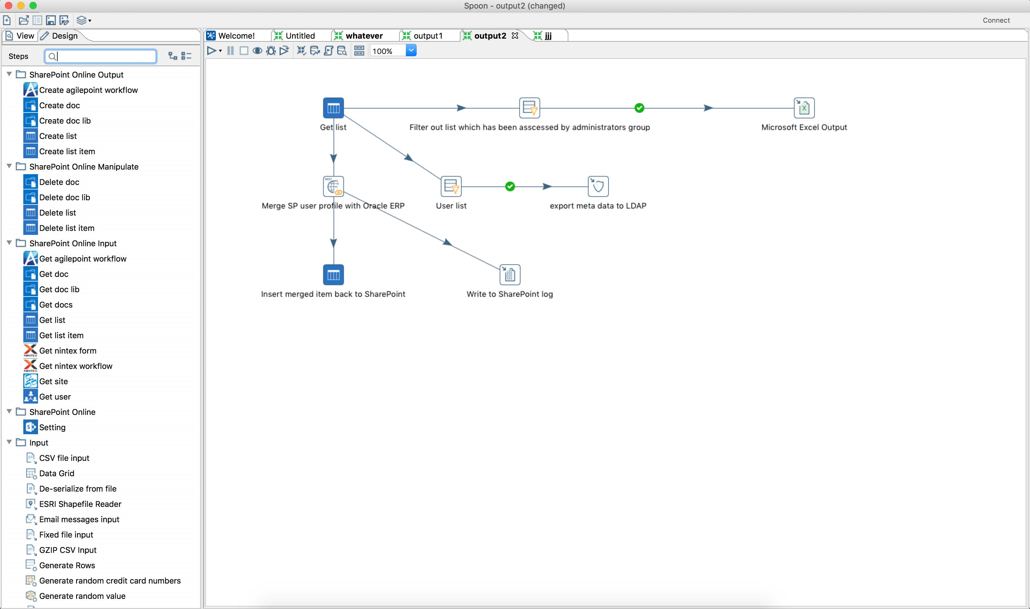Select ESRI Shapefile Reader step
The image size is (1030, 609).
click(x=74, y=504)
